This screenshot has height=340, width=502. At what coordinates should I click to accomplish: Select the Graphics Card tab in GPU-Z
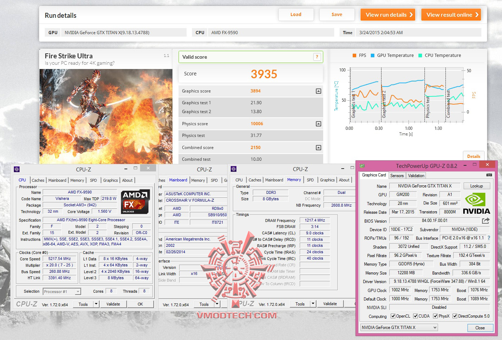(374, 175)
